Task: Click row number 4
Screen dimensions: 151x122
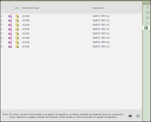Action: (x=1, y=29)
